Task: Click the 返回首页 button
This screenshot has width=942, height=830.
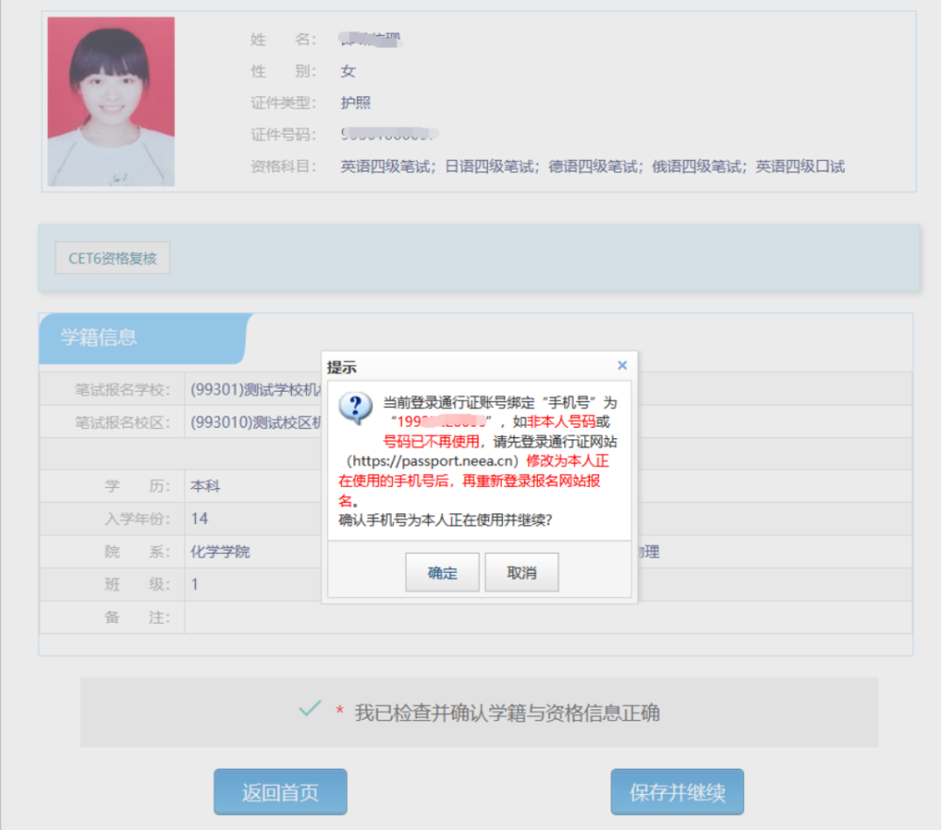Action: [280, 792]
